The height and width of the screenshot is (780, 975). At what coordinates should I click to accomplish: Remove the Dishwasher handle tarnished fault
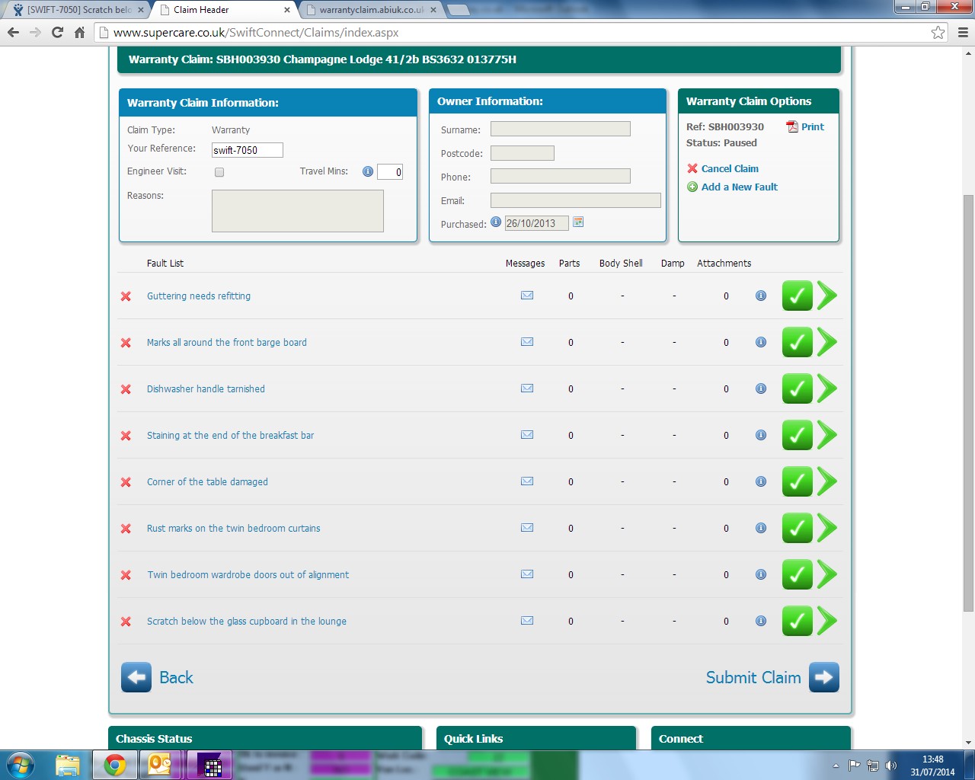click(126, 389)
